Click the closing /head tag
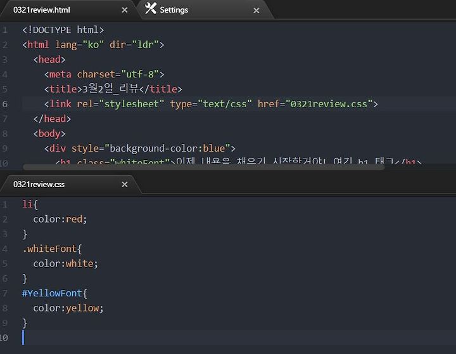This screenshot has width=456, height=354. [52, 119]
